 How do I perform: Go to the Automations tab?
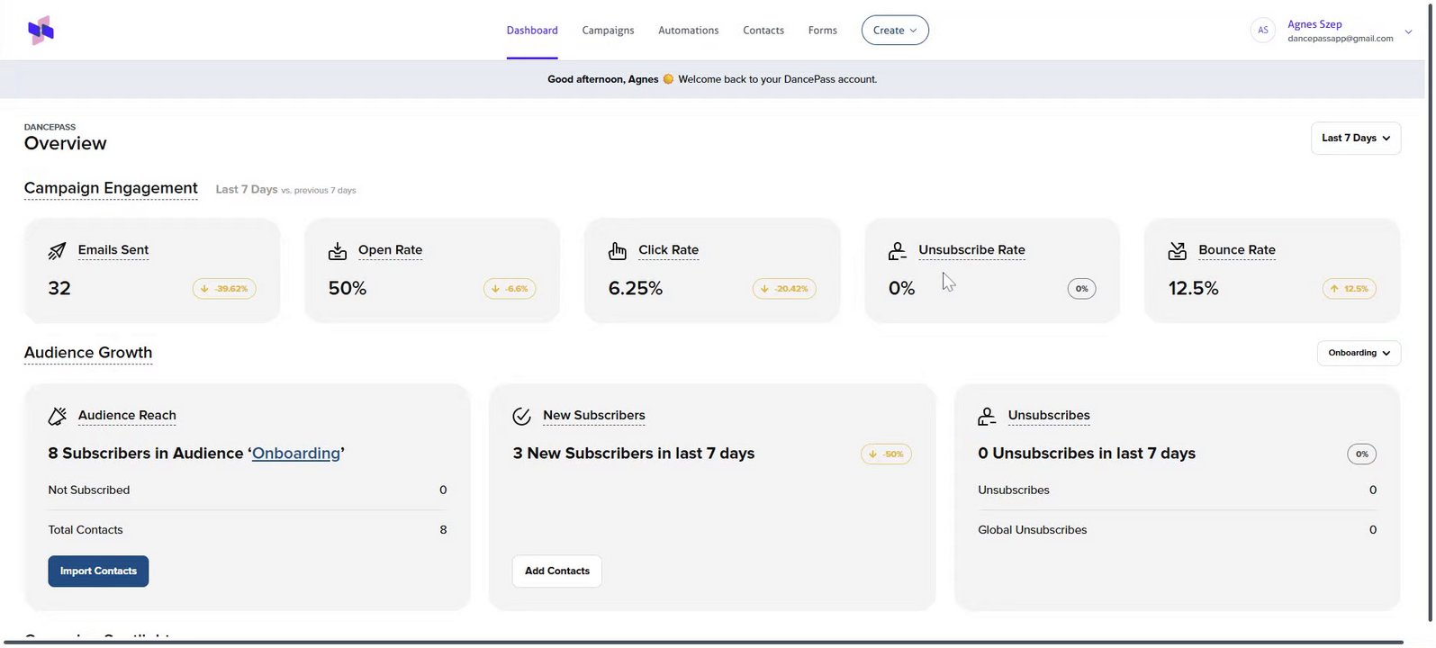pos(688,31)
